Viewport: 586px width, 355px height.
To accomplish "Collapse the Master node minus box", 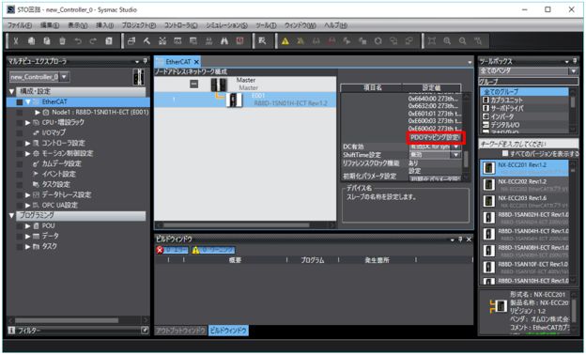I will coord(194,85).
